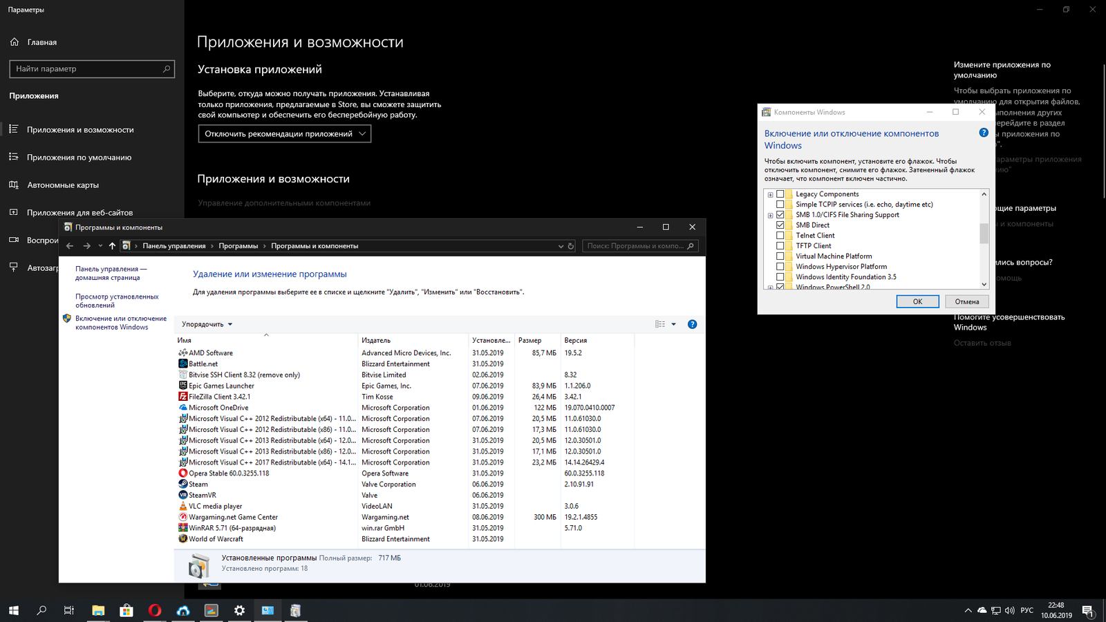Show hidden system tray icons

[x=968, y=610]
